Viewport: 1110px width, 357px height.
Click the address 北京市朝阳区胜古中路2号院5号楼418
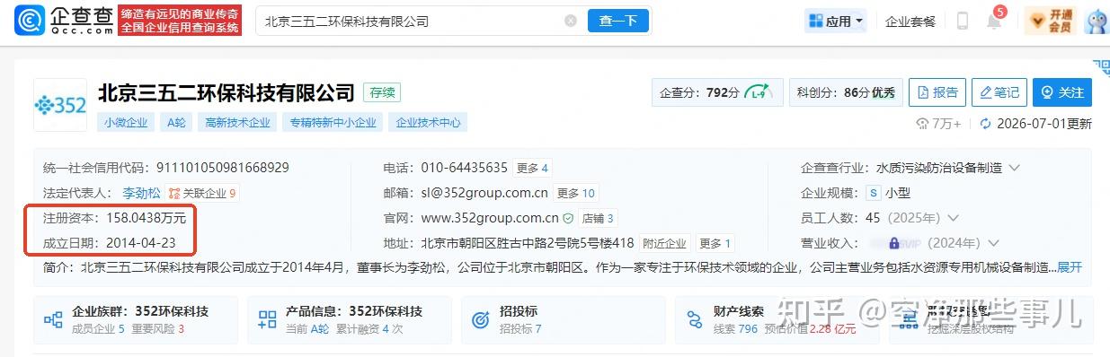(x=528, y=243)
